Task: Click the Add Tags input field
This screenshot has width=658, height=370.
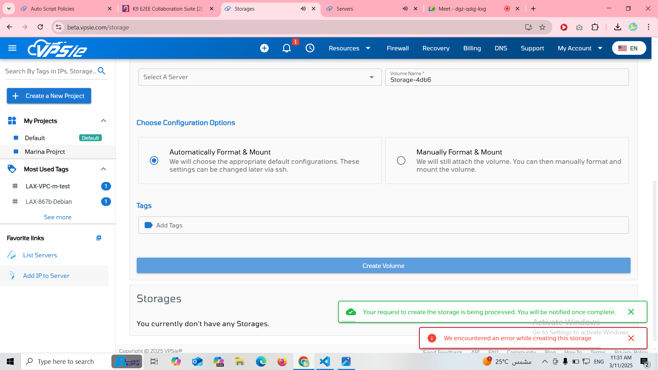Action: pos(383,225)
